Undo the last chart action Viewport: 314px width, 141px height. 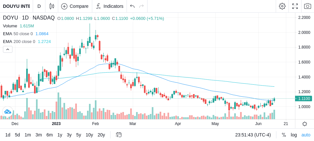coord(132,6)
